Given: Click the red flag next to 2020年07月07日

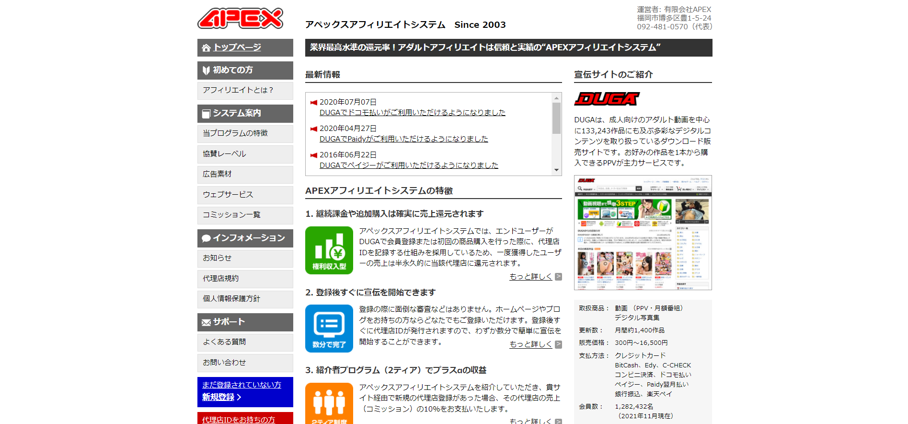Looking at the screenshot, I should tap(314, 102).
